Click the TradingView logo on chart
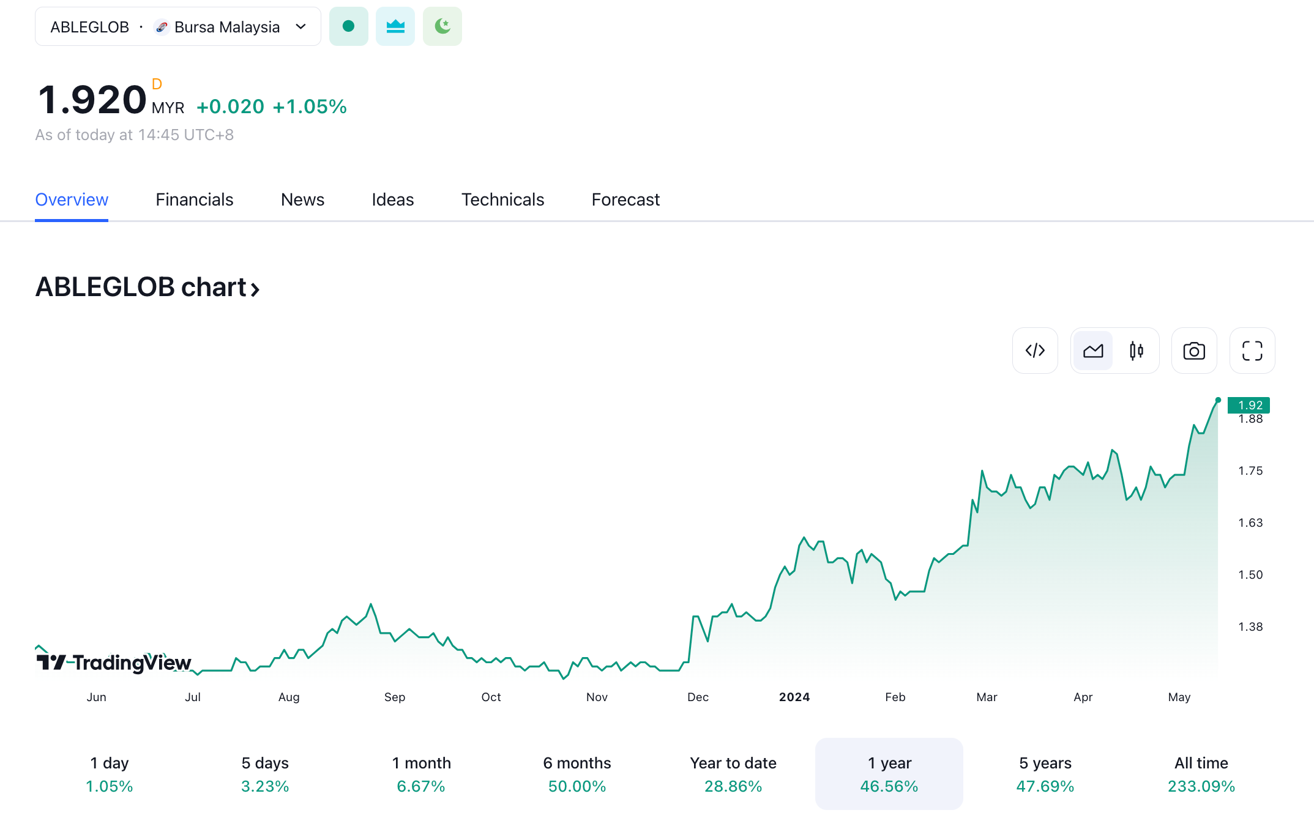 [x=114, y=662]
